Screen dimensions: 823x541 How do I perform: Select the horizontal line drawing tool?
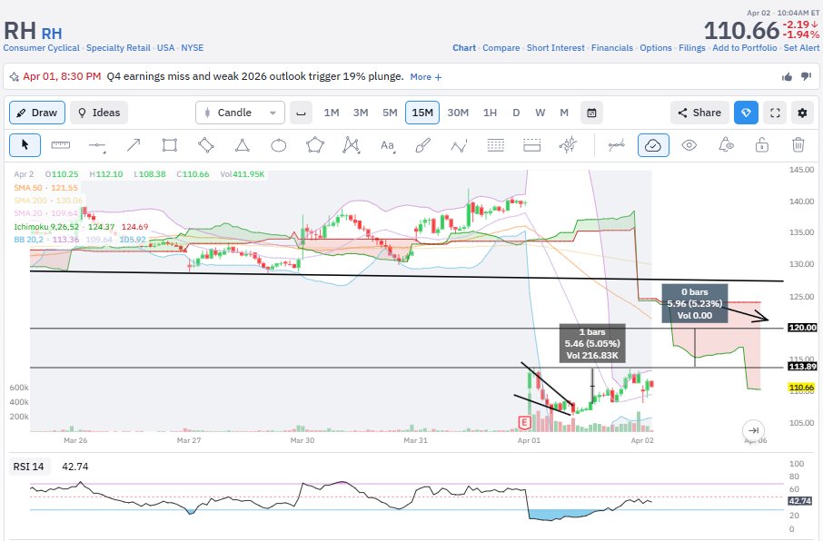pos(97,145)
